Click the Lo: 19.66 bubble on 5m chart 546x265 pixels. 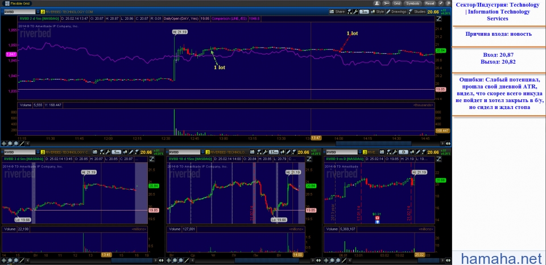coord(22,220)
